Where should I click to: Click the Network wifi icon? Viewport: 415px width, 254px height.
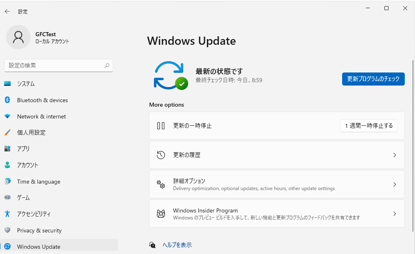coord(7,116)
